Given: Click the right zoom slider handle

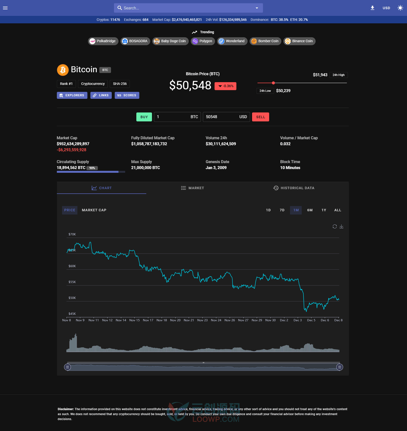Looking at the screenshot, I should 340,367.
